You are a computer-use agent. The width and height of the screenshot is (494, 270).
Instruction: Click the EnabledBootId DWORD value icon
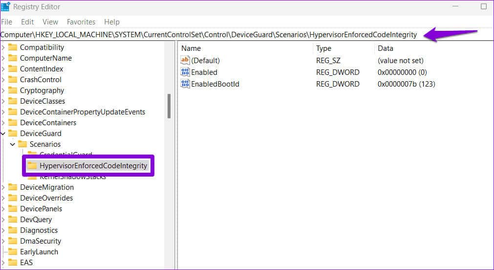185,84
